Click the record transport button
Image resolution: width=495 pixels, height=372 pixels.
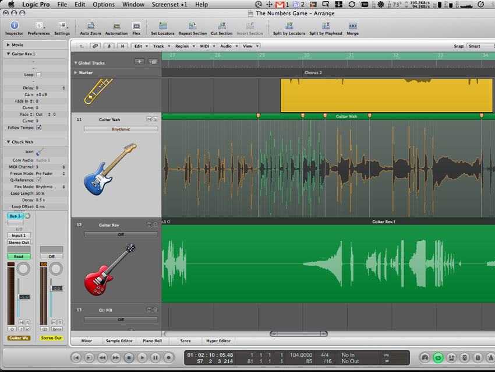[x=168, y=358]
